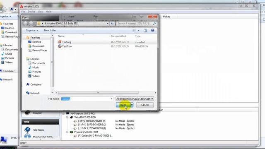
Task: Open dialog help question mark icon
Action: 153,30
